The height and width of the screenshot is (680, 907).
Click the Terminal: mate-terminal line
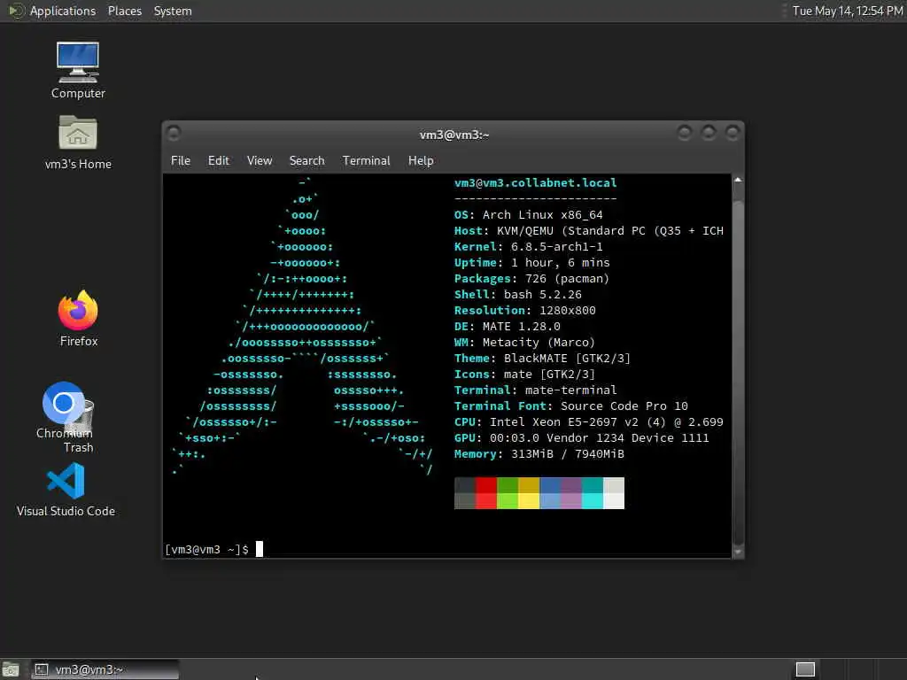(536, 390)
